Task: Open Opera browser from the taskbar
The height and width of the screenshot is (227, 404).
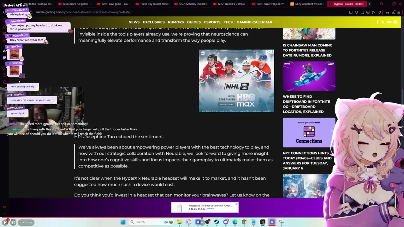Action: click(x=189, y=222)
